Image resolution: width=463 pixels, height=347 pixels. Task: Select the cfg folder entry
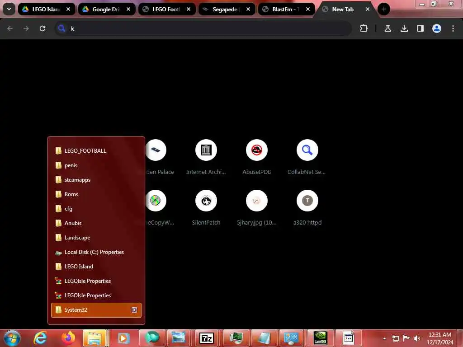coord(96,209)
